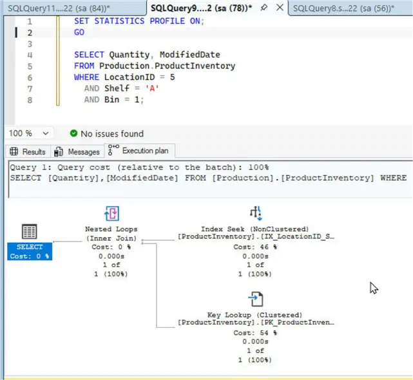Screen dimensions: 413x380
Task: Close the SQLQuery9 query tab
Action: coord(280,7)
